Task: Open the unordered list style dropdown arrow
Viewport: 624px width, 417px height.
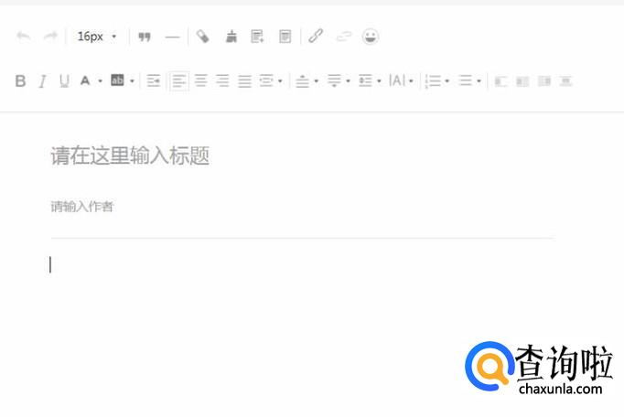Action: 479,81
